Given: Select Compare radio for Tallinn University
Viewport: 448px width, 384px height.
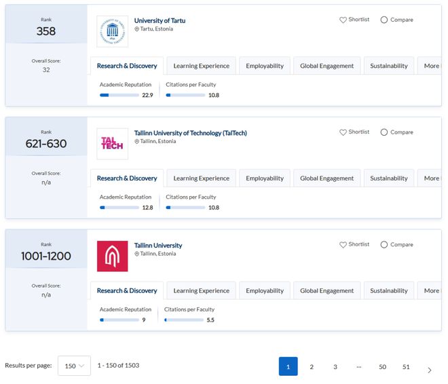Looking at the screenshot, I should [384, 245].
